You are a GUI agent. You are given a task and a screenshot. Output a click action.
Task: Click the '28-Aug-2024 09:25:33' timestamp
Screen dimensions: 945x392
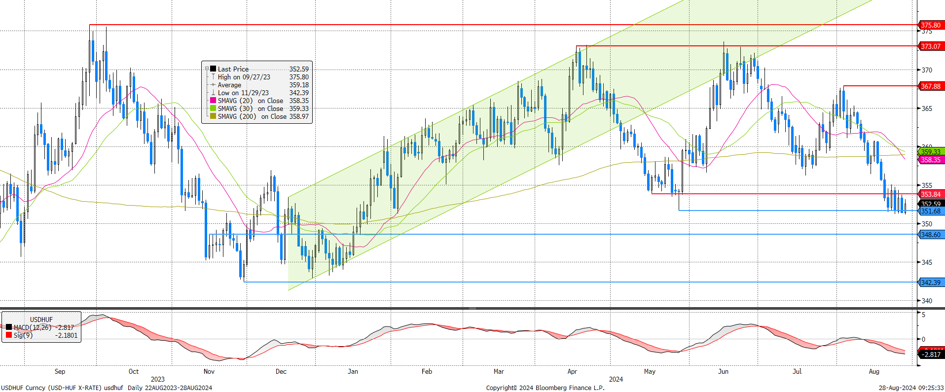pos(911,388)
